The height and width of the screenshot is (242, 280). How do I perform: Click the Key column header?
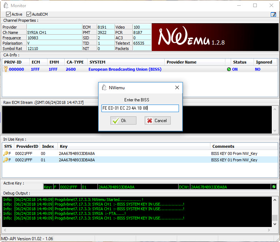point(134,146)
